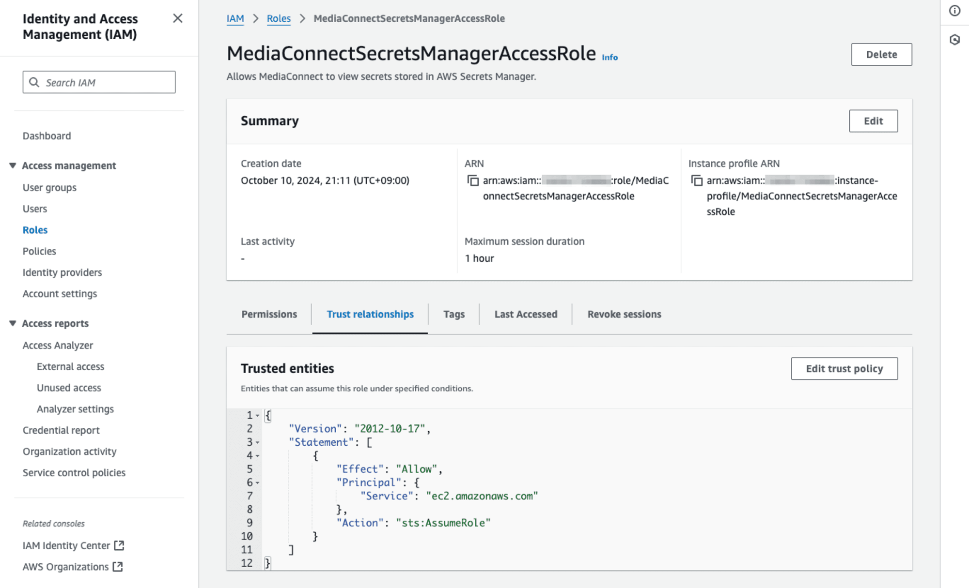Collapse the Access reports section
The height and width of the screenshot is (588, 969).
point(13,323)
